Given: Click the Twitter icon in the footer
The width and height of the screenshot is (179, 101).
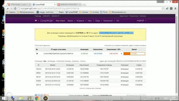Looking at the screenshot, I should [39, 95].
